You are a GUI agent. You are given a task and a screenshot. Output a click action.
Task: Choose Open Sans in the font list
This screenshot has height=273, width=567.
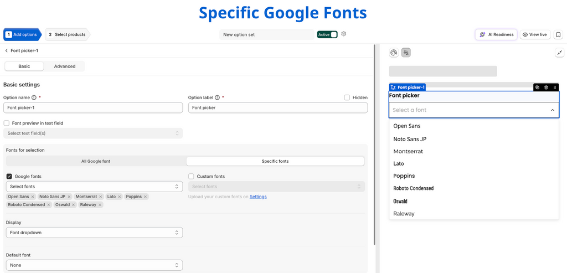[474, 126]
